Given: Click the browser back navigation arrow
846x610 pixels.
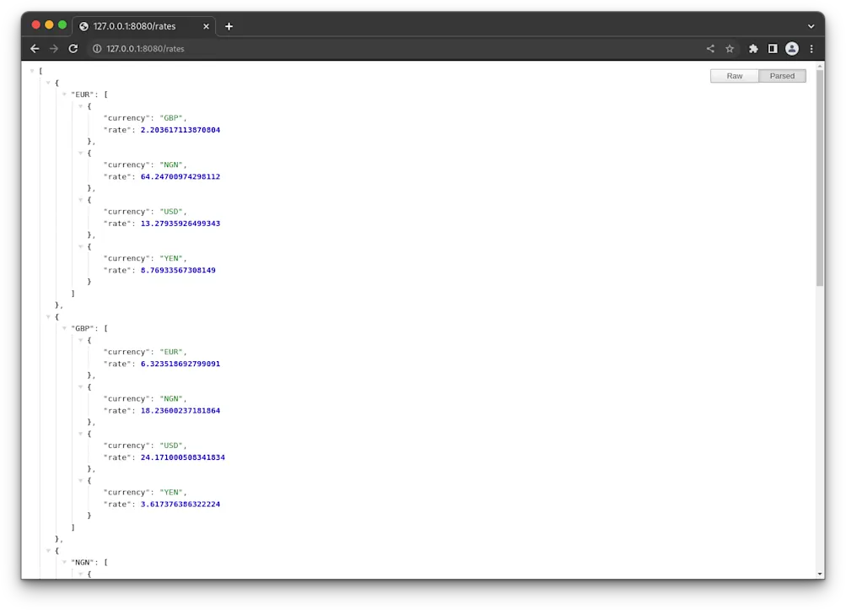Looking at the screenshot, I should point(34,48).
